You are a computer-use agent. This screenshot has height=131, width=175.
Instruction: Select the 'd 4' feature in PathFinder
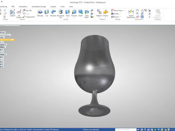point(1,67)
